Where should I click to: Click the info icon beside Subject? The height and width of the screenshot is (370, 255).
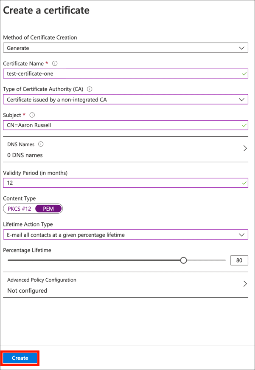[x=32, y=115]
